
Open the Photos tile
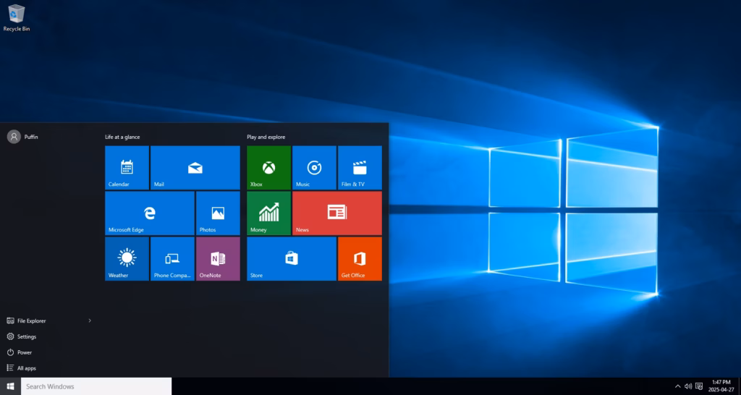218,213
